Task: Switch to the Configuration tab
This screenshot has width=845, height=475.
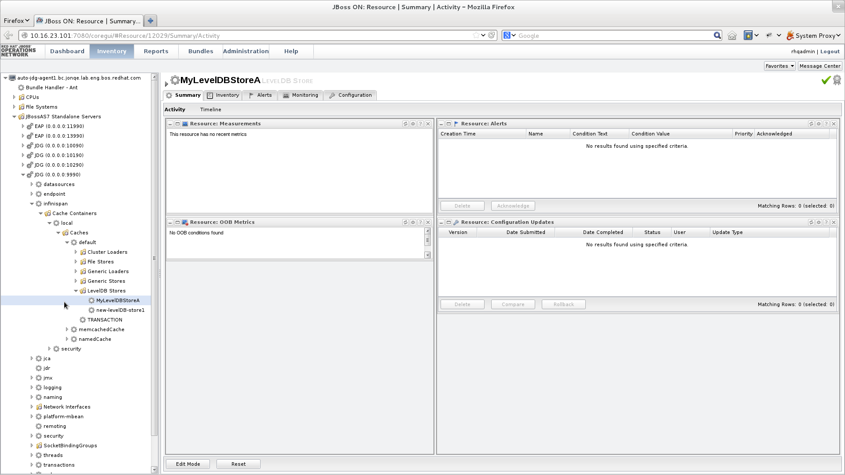Action: (x=354, y=95)
